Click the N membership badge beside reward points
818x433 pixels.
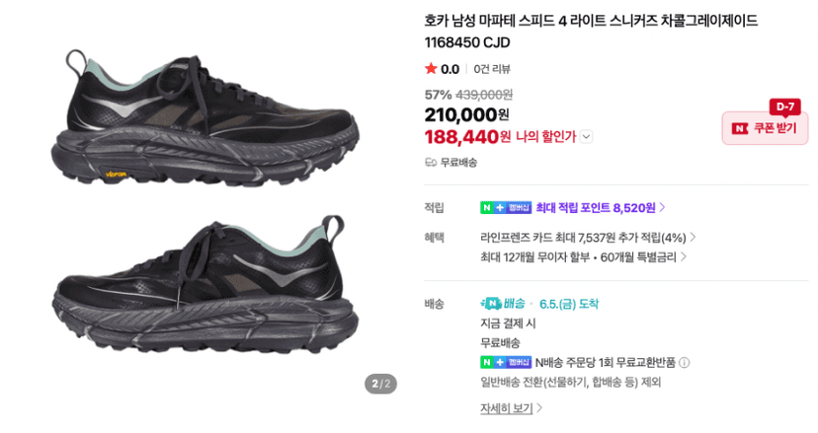click(506, 207)
